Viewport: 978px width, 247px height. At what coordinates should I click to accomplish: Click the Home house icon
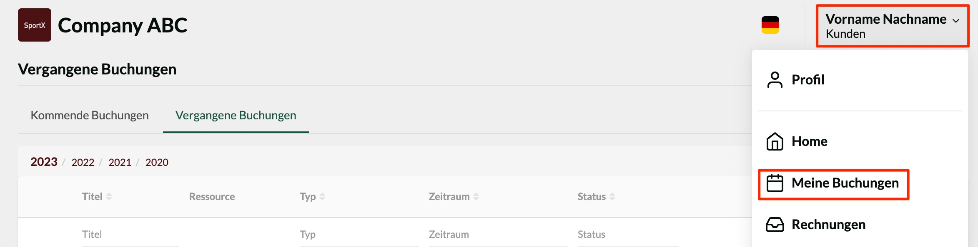click(x=775, y=141)
